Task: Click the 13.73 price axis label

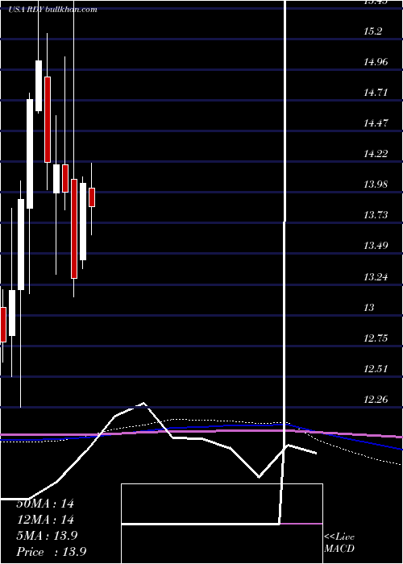Action: 376,215
